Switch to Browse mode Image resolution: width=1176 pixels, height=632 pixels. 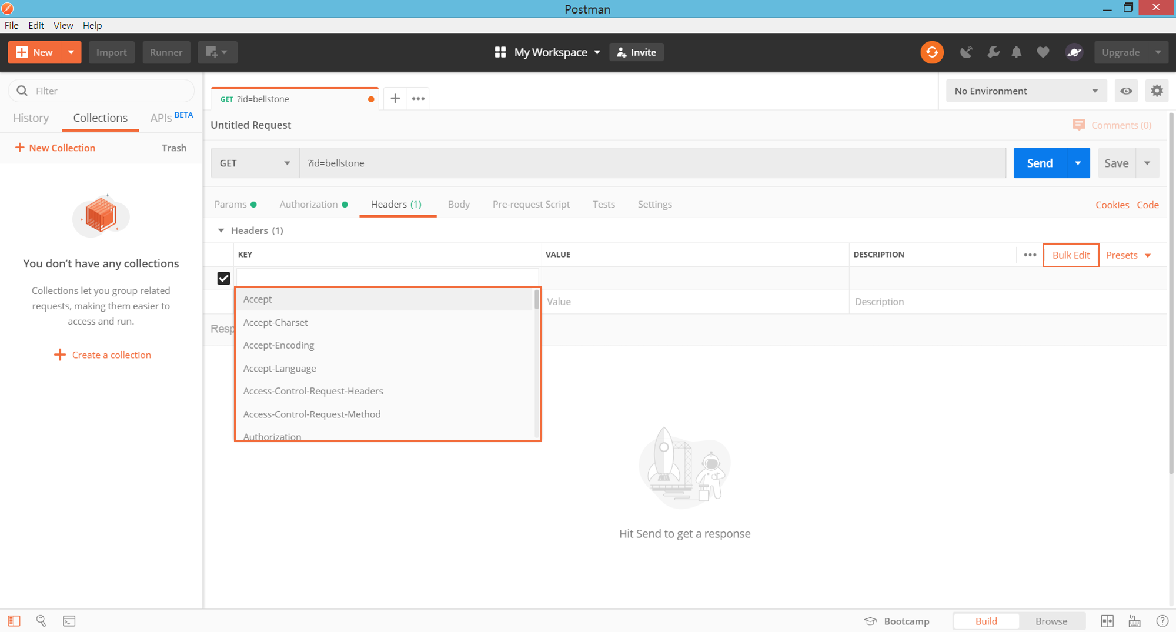click(x=1051, y=621)
